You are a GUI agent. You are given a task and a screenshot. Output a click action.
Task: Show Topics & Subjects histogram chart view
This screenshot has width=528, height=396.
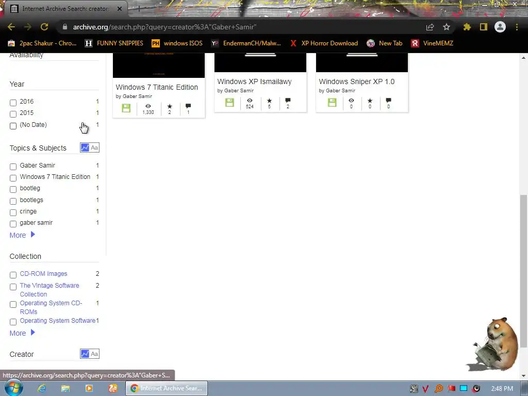[85, 147]
